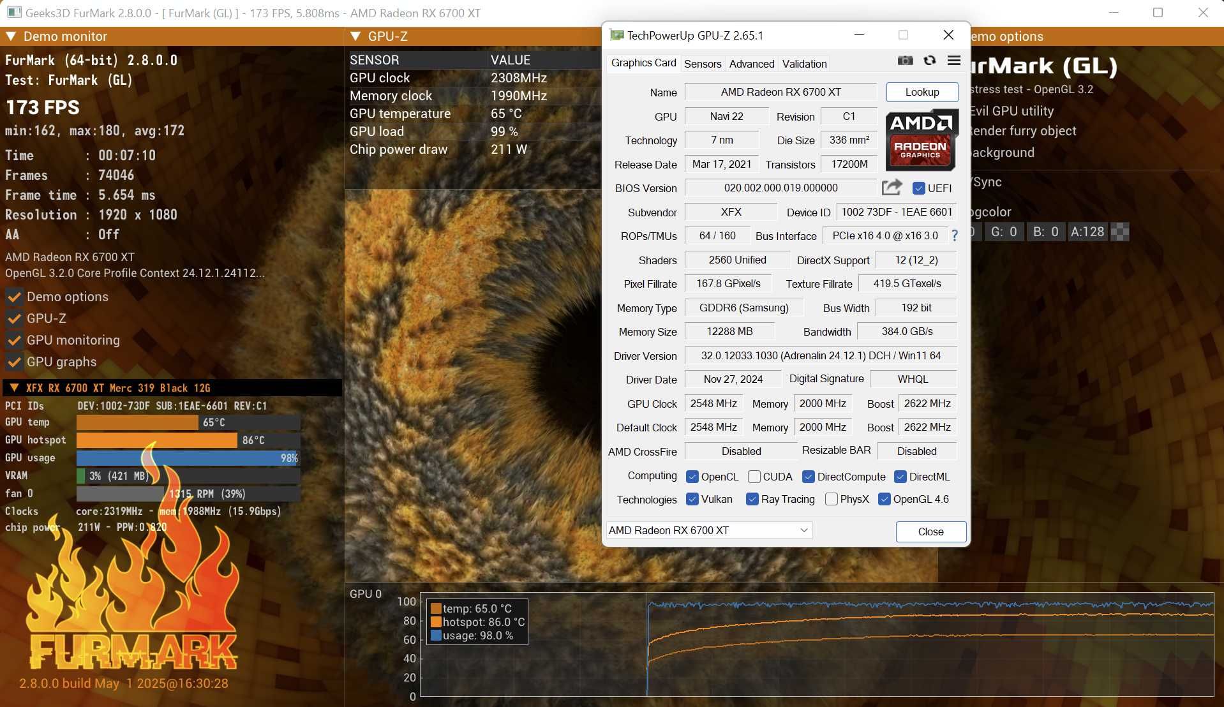Click the Close button in GPU-Z
The height and width of the screenshot is (707, 1224).
(930, 532)
